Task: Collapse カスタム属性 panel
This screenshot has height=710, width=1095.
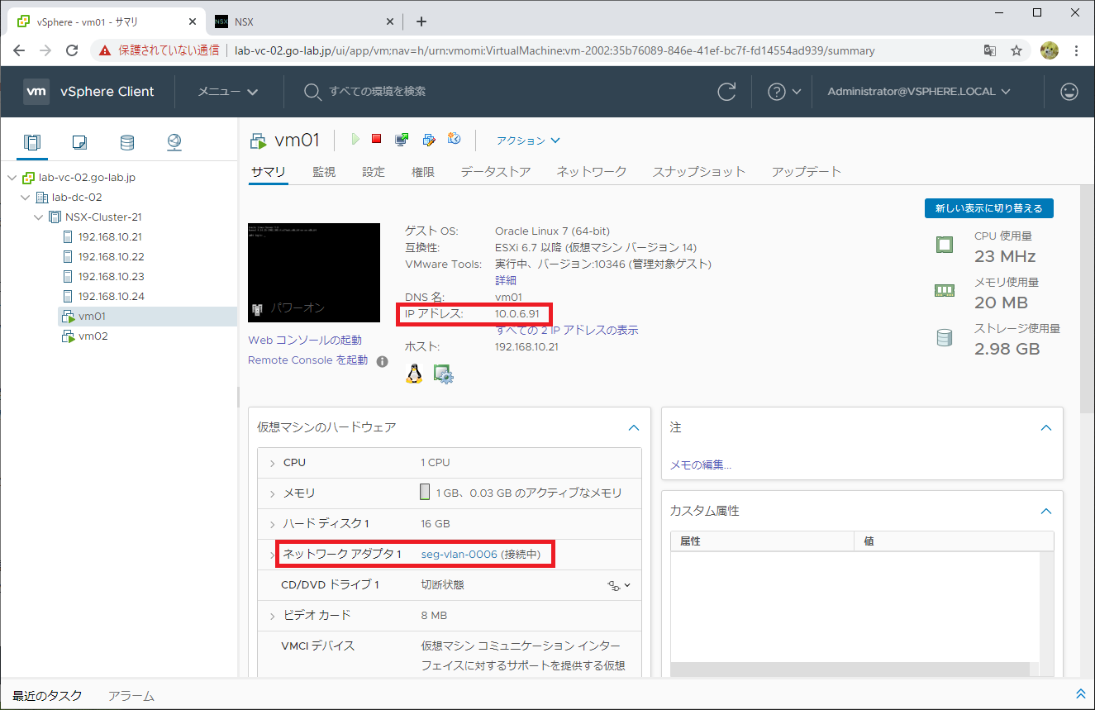Action: [1046, 512]
